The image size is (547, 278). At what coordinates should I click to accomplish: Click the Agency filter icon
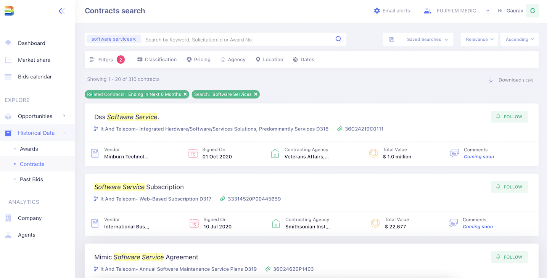click(x=223, y=59)
